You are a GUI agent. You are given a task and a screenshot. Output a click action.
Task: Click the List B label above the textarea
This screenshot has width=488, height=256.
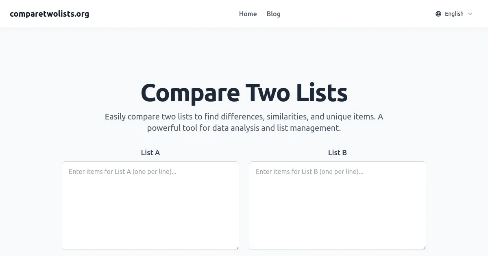[338, 152]
